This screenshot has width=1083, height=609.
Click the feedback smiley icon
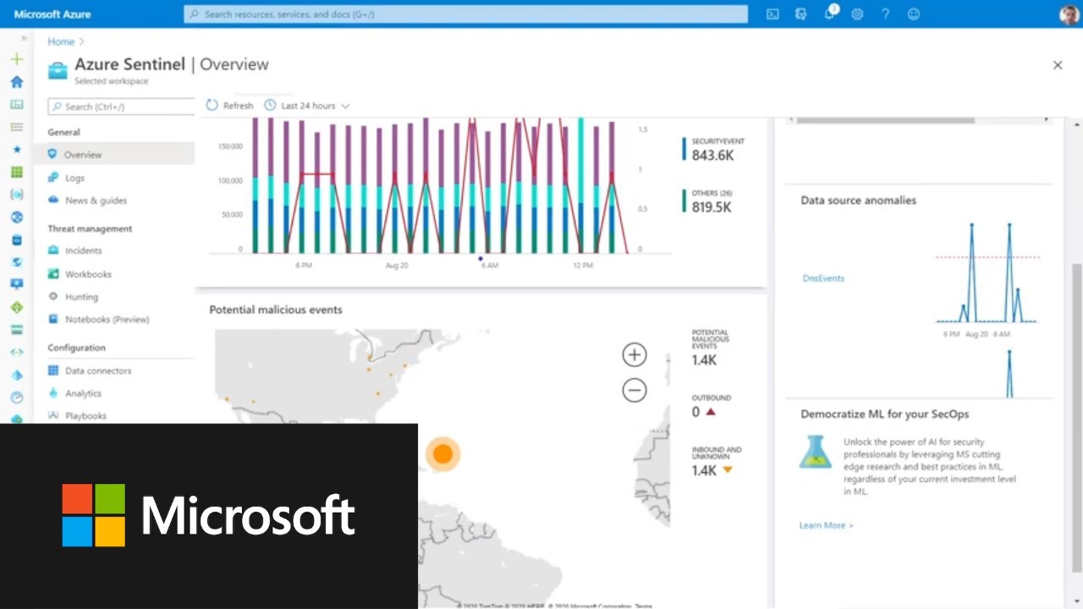click(x=913, y=14)
